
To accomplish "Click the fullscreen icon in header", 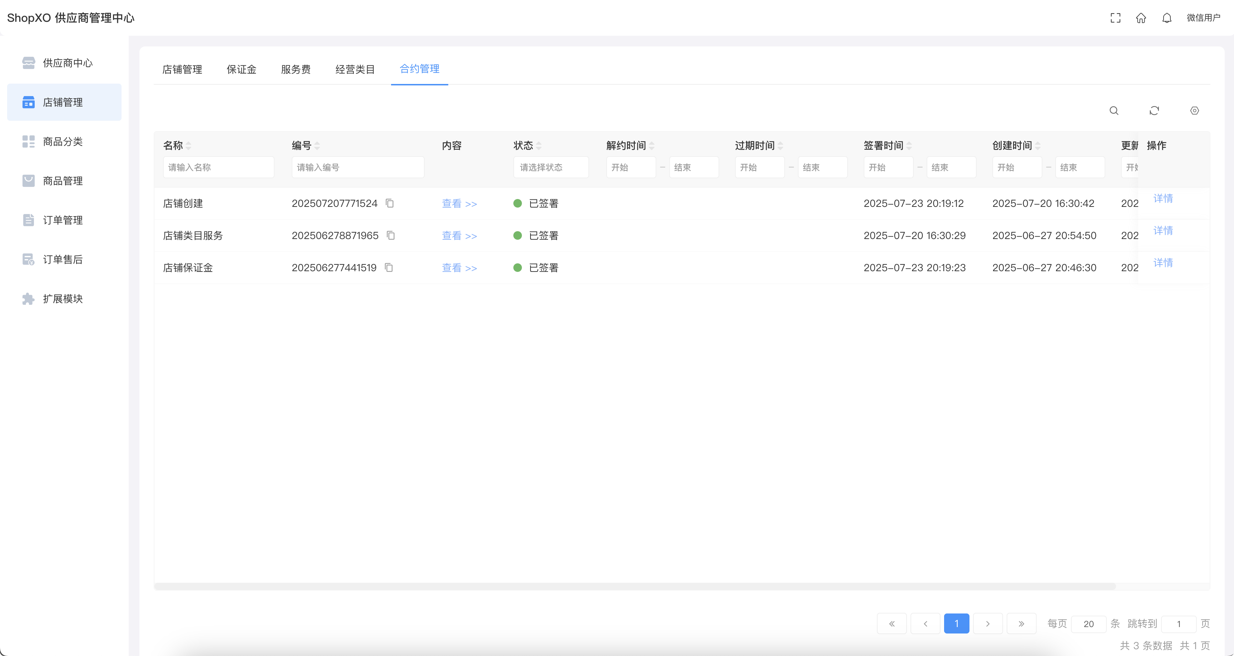I will 1115,18.
